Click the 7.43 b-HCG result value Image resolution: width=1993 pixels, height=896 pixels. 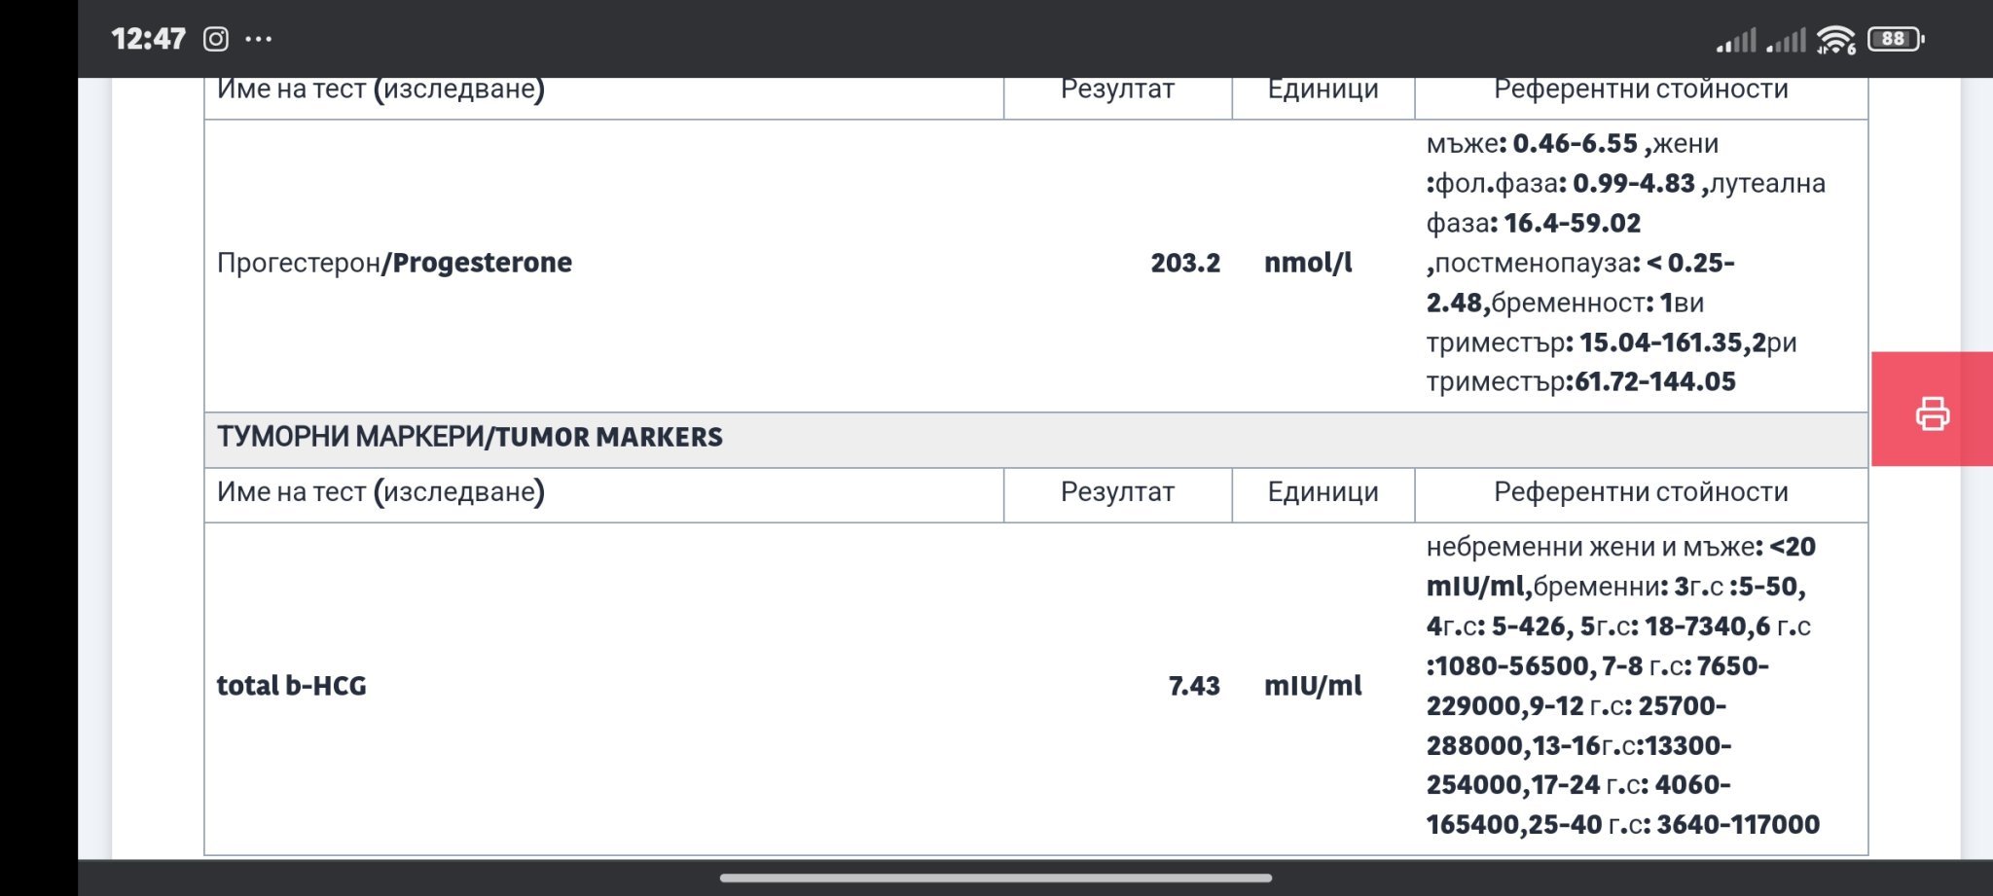pos(1193,686)
